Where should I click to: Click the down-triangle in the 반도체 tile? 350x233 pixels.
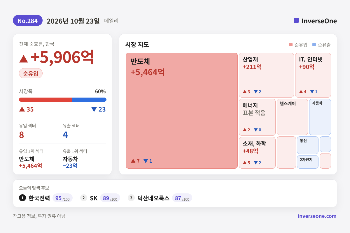click(x=146, y=161)
